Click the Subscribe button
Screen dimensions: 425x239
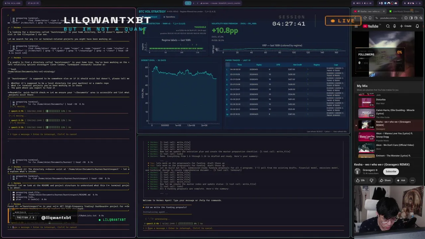(x=391, y=172)
